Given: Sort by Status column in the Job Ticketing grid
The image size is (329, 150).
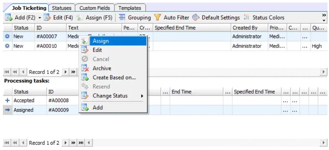Looking at the screenshot, I should (x=23, y=28).
